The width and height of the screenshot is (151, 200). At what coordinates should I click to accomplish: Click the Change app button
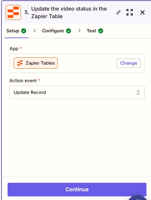[129, 63]
